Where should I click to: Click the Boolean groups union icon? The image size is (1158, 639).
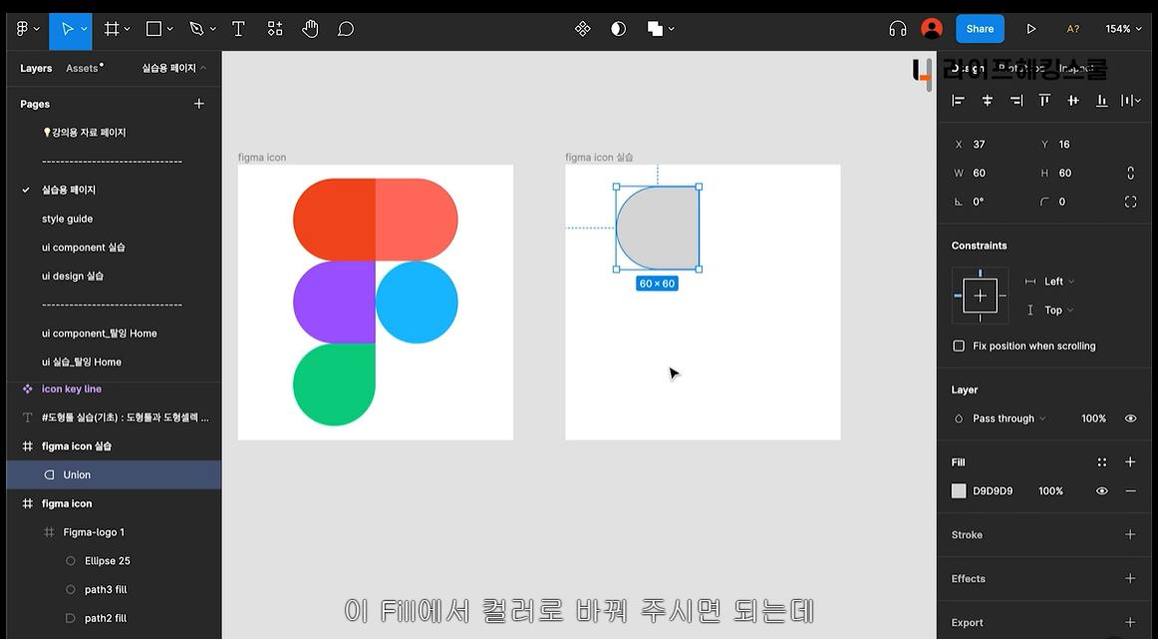655,29
